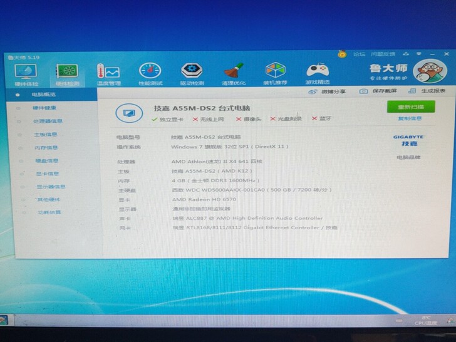The width and height of the screenshot is (456, 342).
Task: Click the 独立显卡 feature indicator
Action: point(167,119)
